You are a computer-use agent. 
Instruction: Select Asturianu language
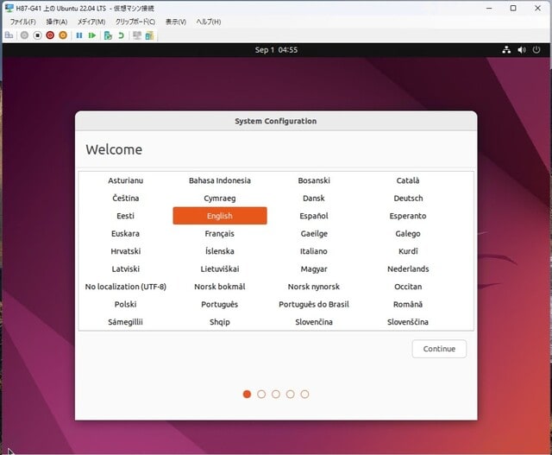coord(125,180)
